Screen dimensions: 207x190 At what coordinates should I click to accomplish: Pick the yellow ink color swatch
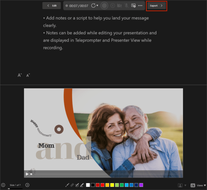[x=112, y=185]
